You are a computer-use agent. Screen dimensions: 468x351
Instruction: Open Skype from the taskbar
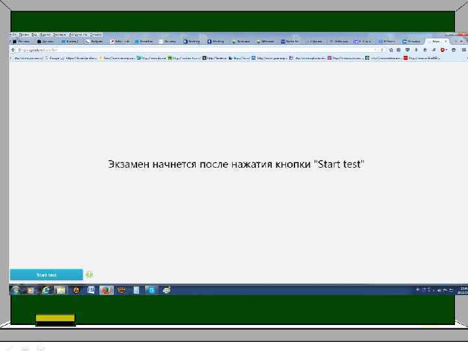(x=151, y=290)
